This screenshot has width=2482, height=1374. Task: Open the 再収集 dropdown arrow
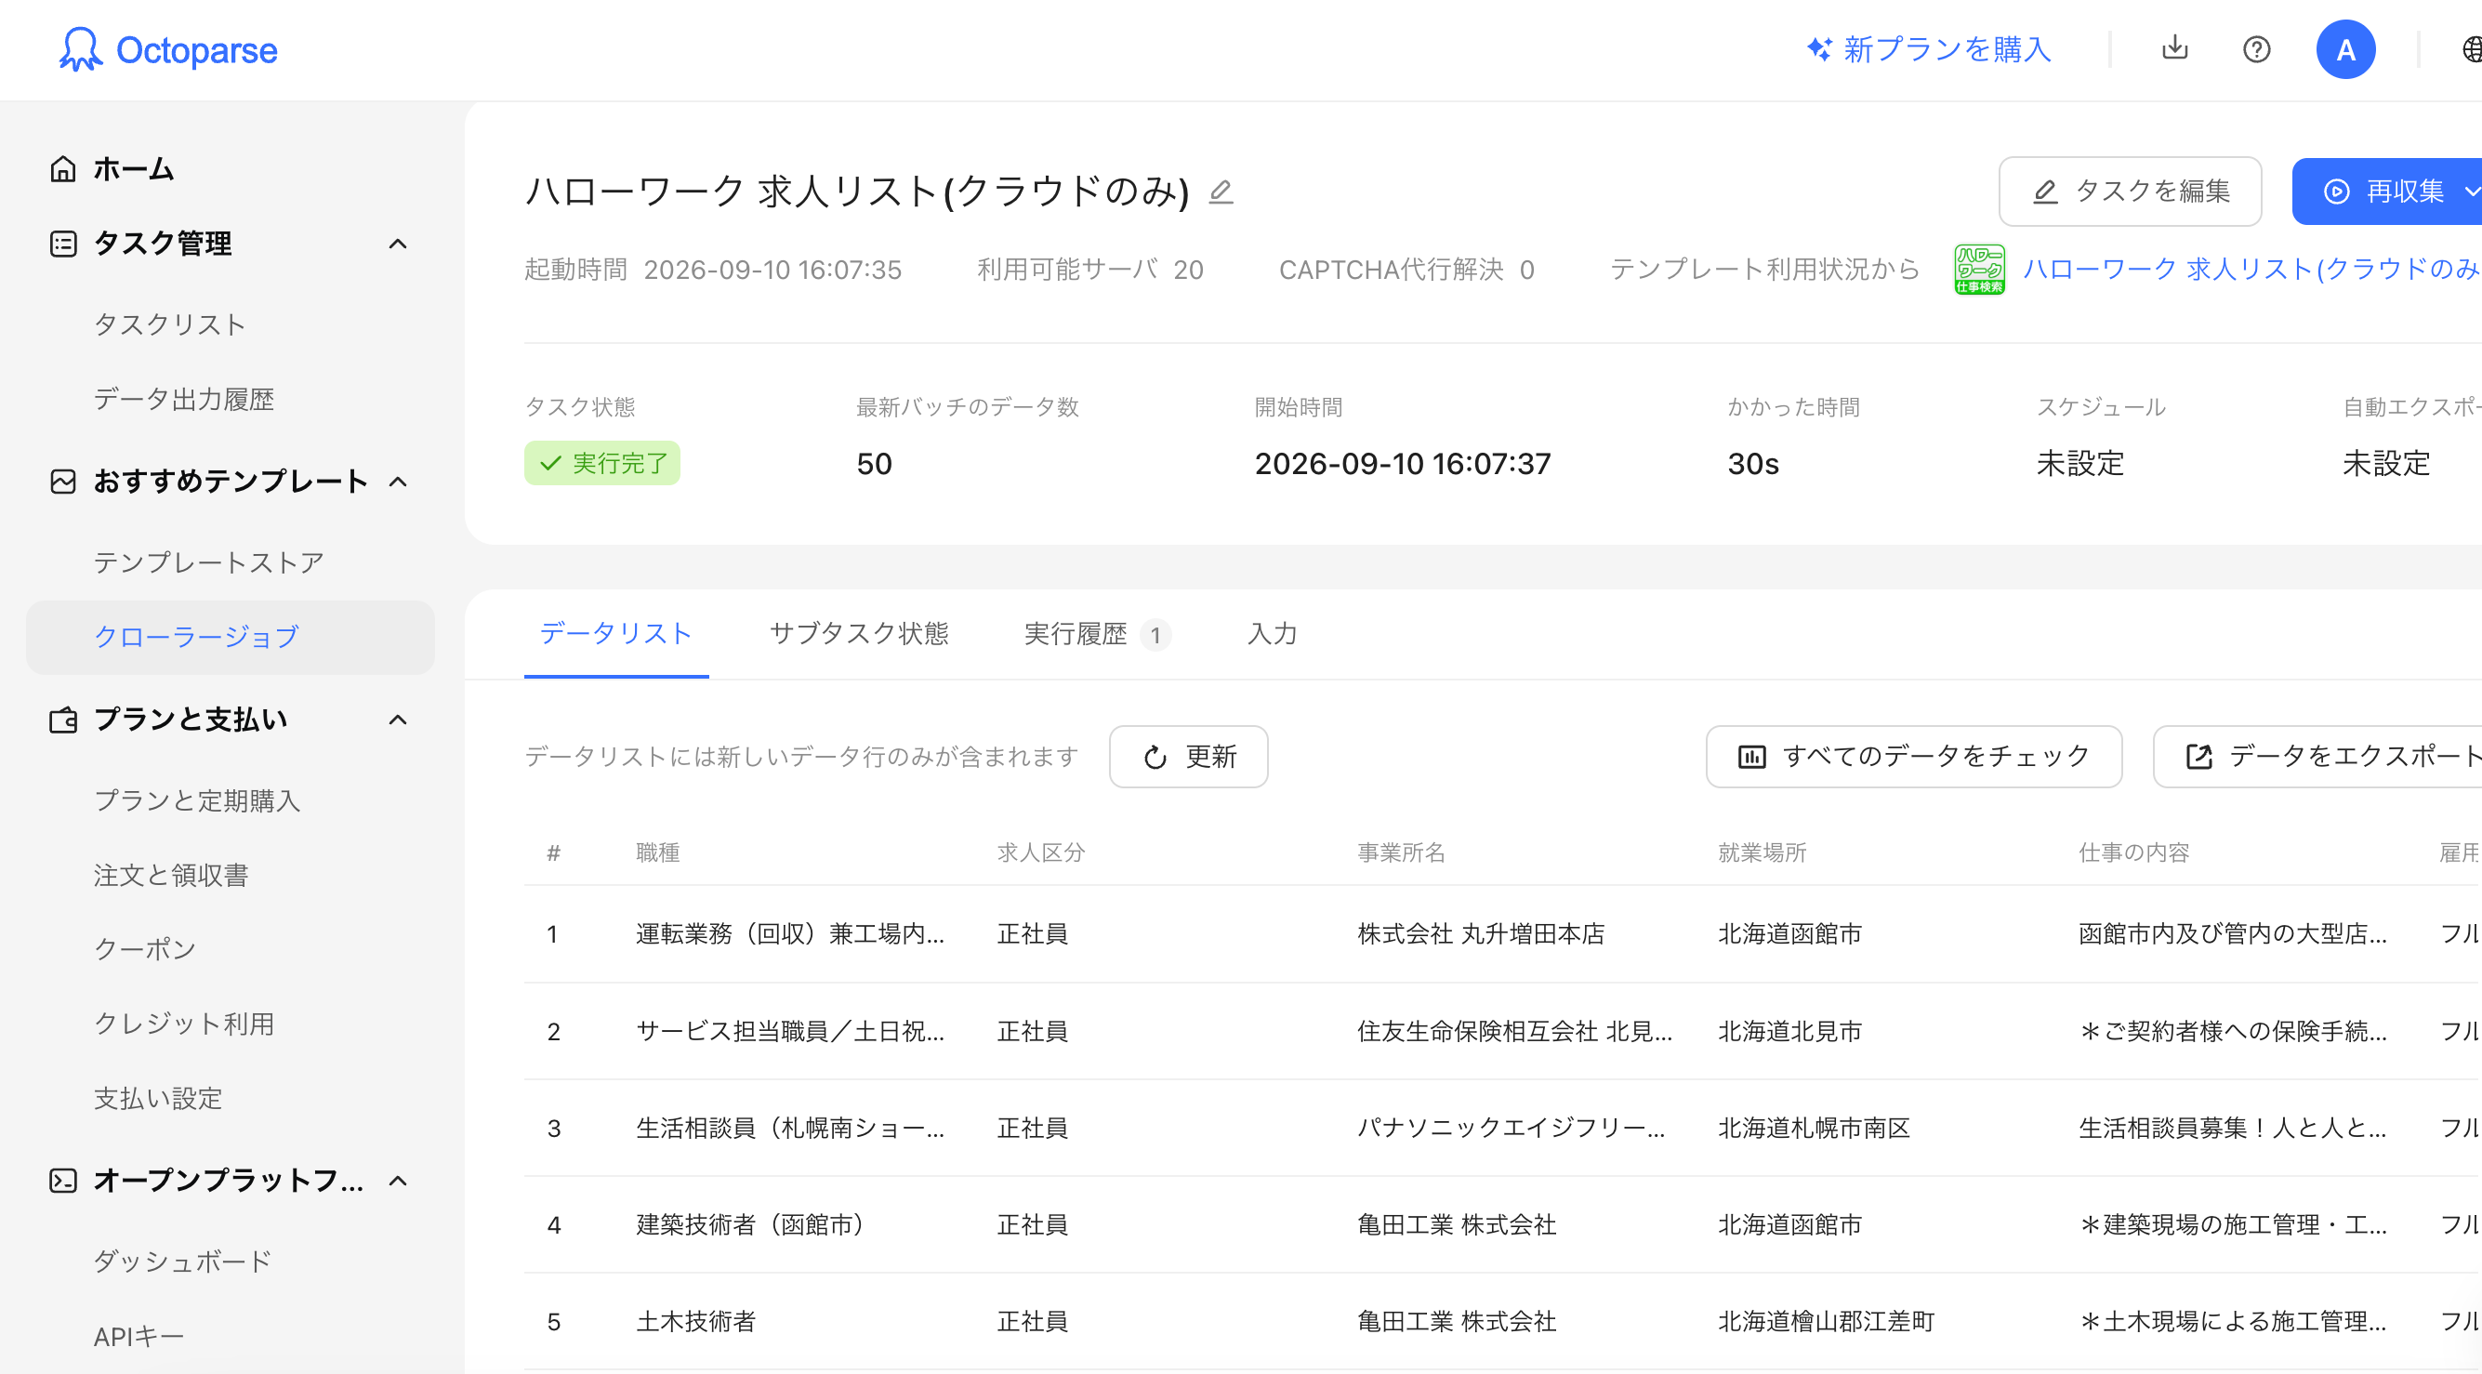[x=2471, y=191]
